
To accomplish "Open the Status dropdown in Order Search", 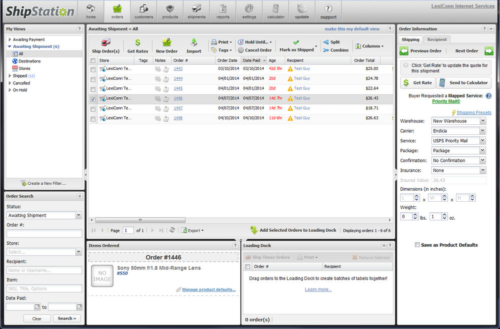I will pos(79,215).
